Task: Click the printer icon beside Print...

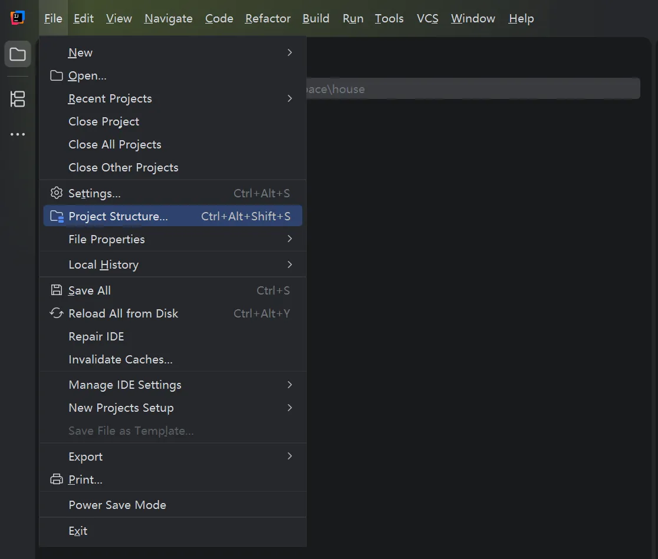Action: [x=56, y=479]
